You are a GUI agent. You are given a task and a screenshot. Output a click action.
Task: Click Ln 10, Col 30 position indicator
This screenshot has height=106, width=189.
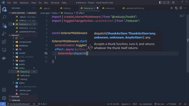point(113,104)
